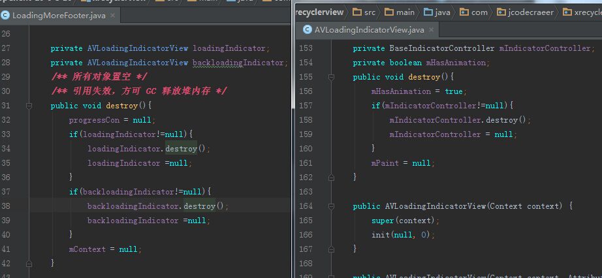Collapse fold end marker at line 162
Screen dimensions: 602x278
click(x=331, y=177)
